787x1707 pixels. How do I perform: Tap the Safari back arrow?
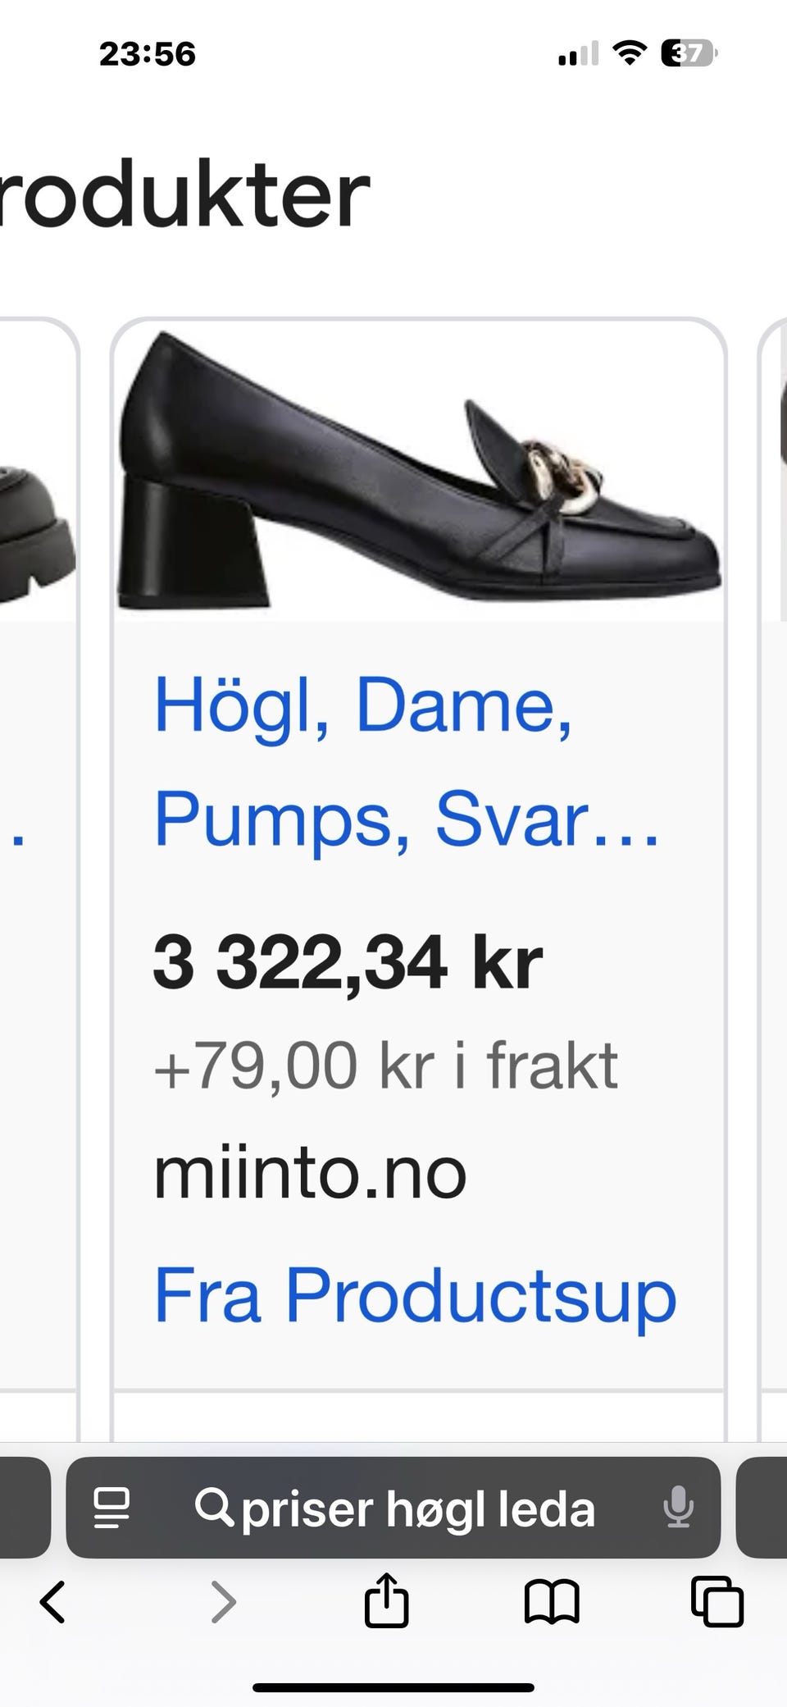(52, 1602)
